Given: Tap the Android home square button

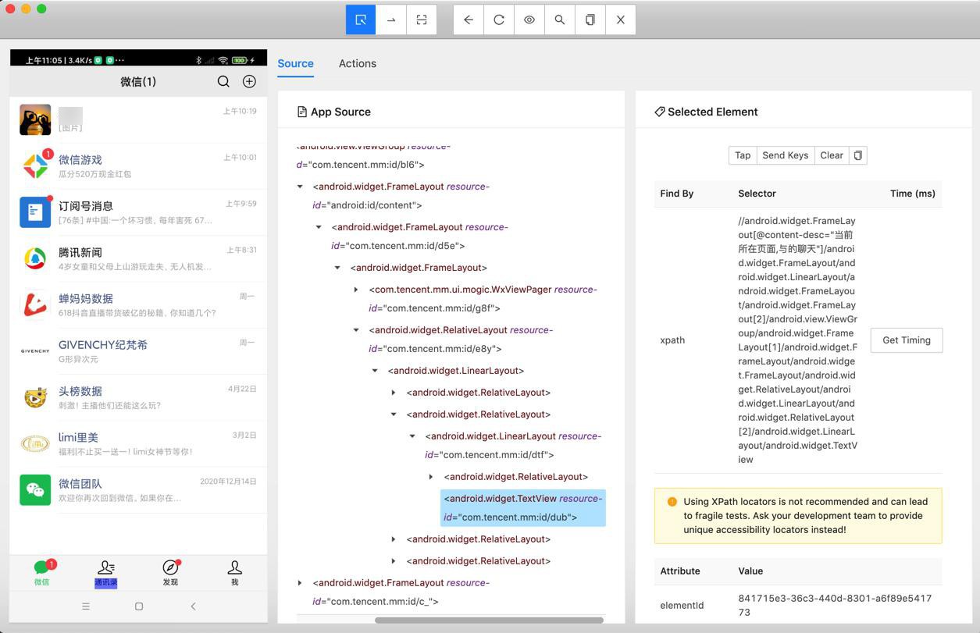Looking at the screenshot, I should click(x=139, y=606).
